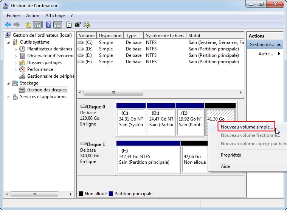
Task: Open the Fichier menu
Action: coord(13,16)
